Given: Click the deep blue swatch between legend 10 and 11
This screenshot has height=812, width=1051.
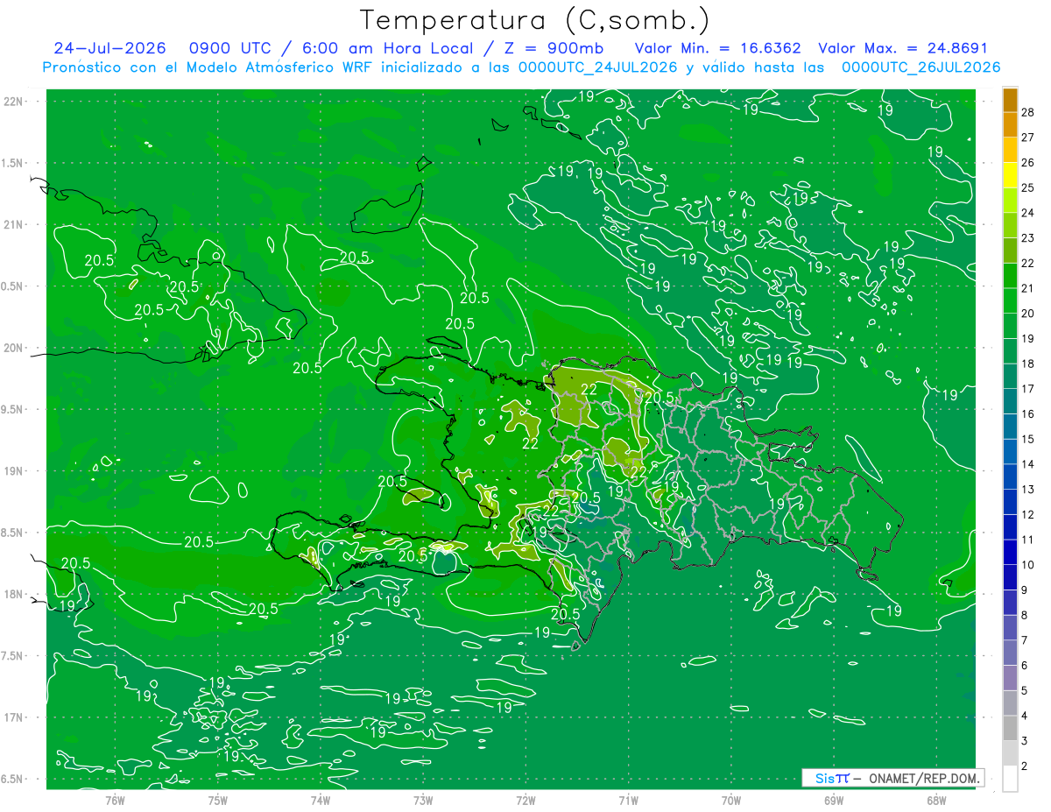Looking at the screenshot, I should [x=1010, y=552].
